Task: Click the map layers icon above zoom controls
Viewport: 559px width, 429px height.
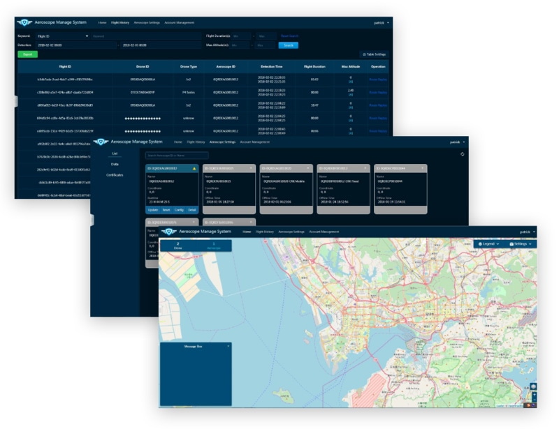Action: (x=534, y=386)
